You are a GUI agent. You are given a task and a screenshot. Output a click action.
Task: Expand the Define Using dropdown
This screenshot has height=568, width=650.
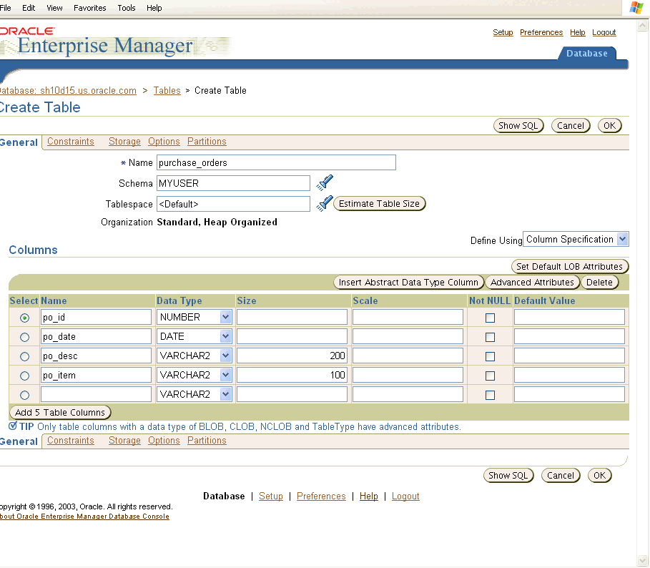(x=622, y=240)
